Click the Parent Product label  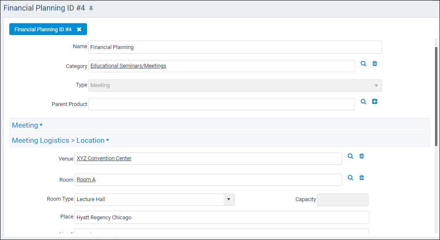[x=70, y=104]
